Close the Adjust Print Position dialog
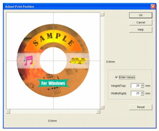The image size is (159, 131). (153, 7)
